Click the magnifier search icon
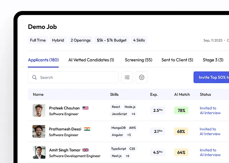 [x=34, y=77]
